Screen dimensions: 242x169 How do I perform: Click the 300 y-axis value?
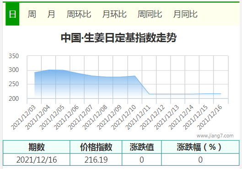pos(14,70)
